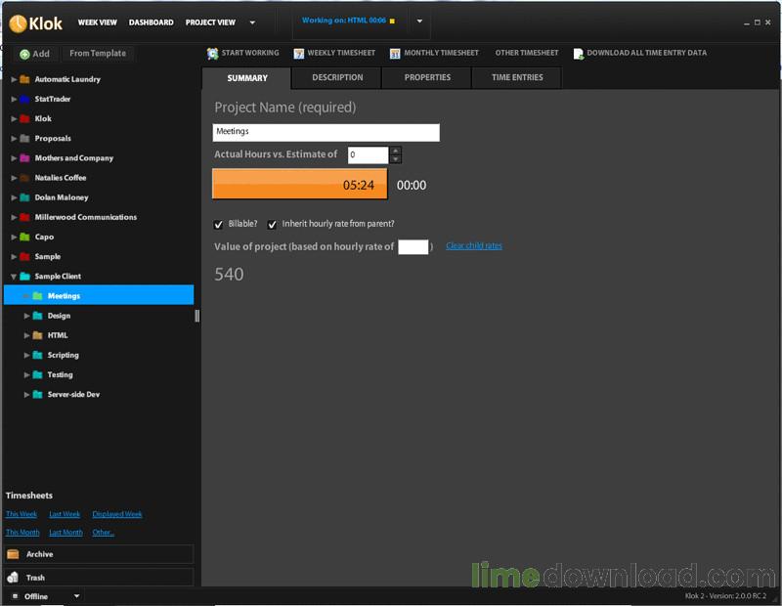Click the HTML folder icon
The image size is (782, 606).
click(x=37, y=335)
